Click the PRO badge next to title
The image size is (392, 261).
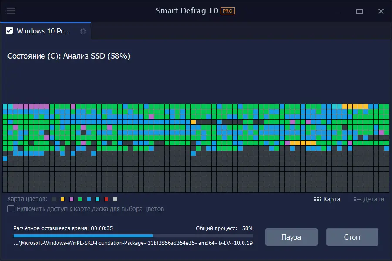(227, 11)
